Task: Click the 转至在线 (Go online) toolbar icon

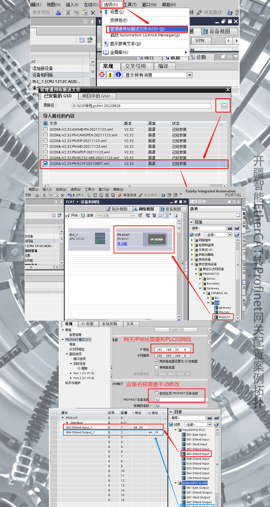Action: tap(119, 195)
